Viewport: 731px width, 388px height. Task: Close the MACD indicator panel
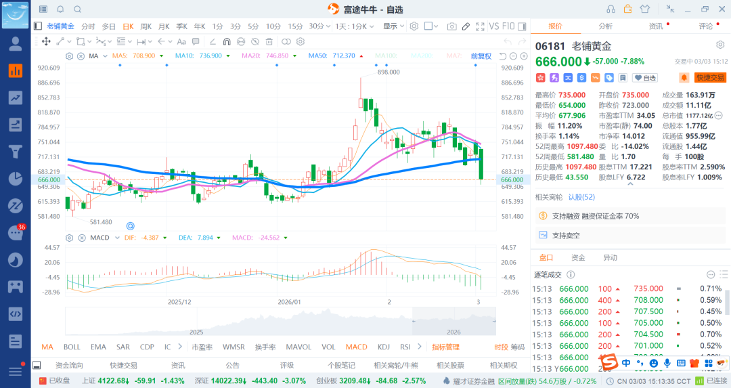tap(82, 238)
